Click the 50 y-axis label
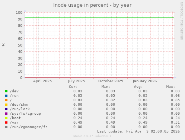 [x=20, y=45]
